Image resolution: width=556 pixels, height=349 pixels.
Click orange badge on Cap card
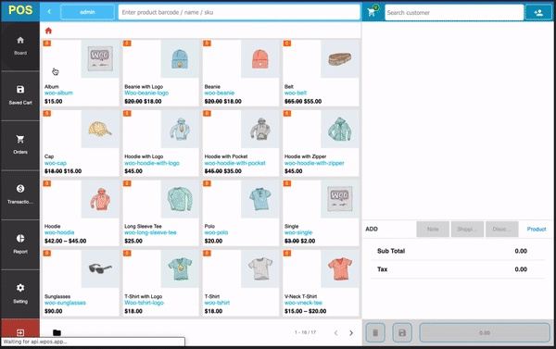click(47, 113)
